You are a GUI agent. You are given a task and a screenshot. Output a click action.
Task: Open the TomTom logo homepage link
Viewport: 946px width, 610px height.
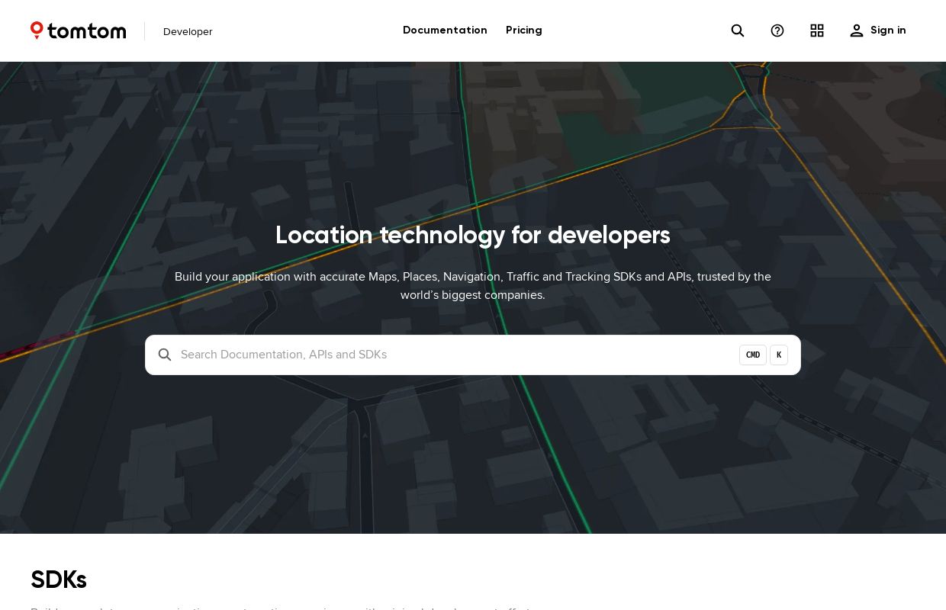[x=79, y=30]
